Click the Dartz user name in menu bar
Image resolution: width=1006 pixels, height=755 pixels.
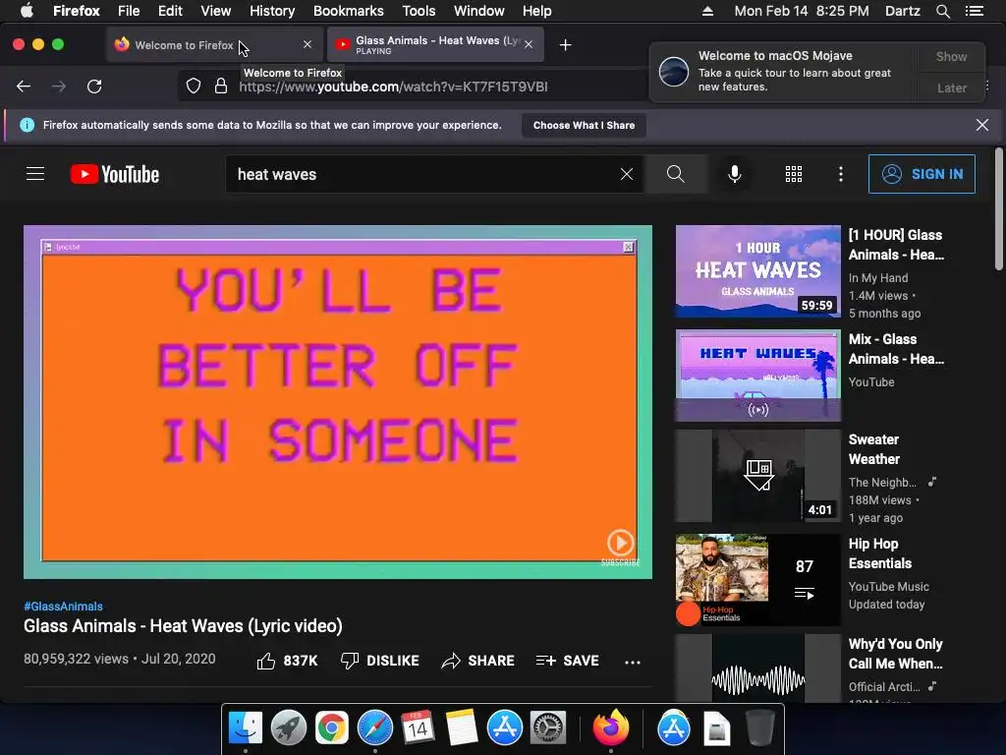click(x=902, y=11)
